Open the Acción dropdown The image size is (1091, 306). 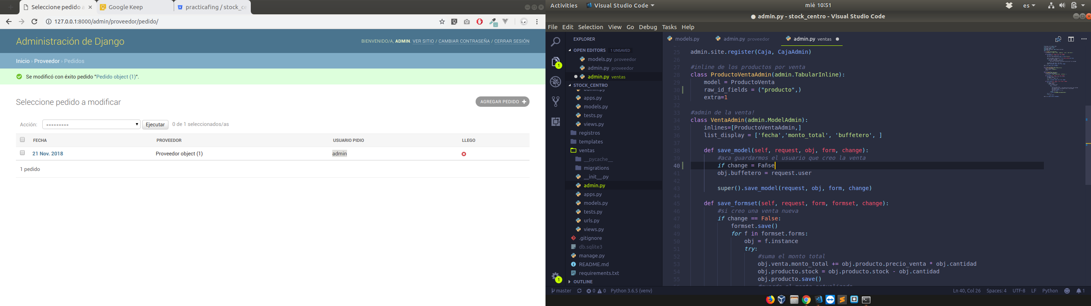[x=91, y=124]
